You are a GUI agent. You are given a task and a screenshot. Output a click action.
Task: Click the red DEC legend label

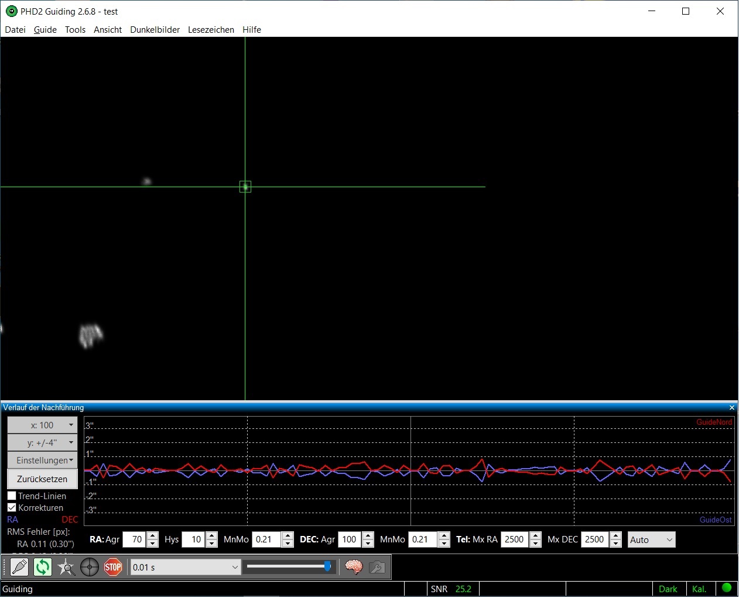pos(70,520)
